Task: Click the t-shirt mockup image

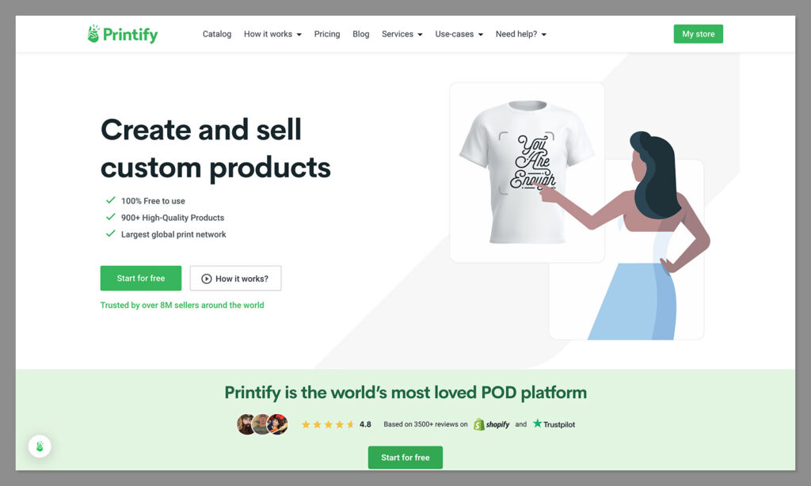Action: point(527,173)
